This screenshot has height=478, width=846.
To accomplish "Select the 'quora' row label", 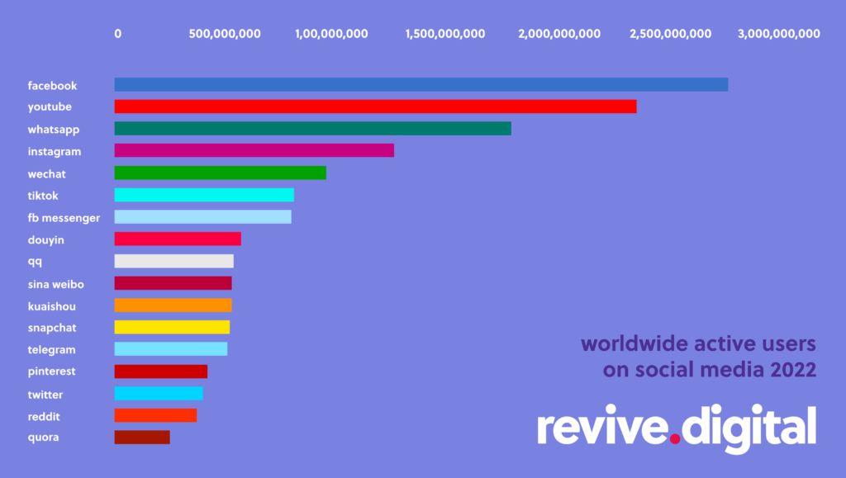I will pyautogui.click(x=43, y=437).
